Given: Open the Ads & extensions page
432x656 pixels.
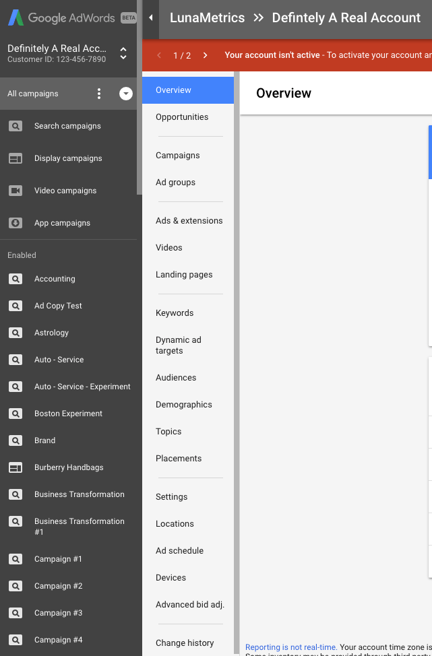Looking at the screenshot, I should tap(189, 221).
